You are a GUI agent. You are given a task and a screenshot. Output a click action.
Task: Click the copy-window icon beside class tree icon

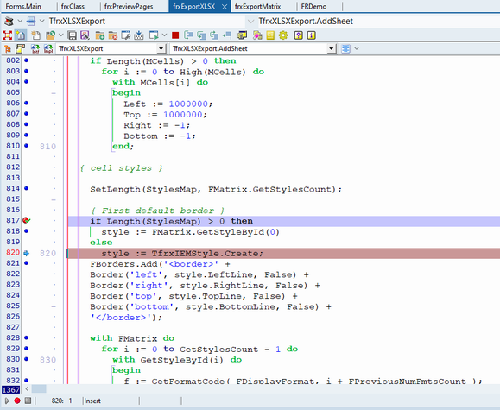[x=21, y=49]
